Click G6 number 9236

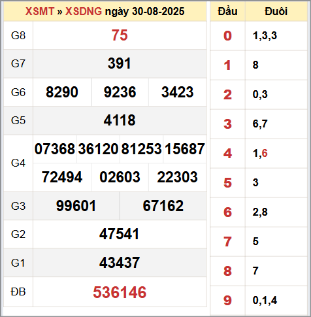click(x=120, y=92)
